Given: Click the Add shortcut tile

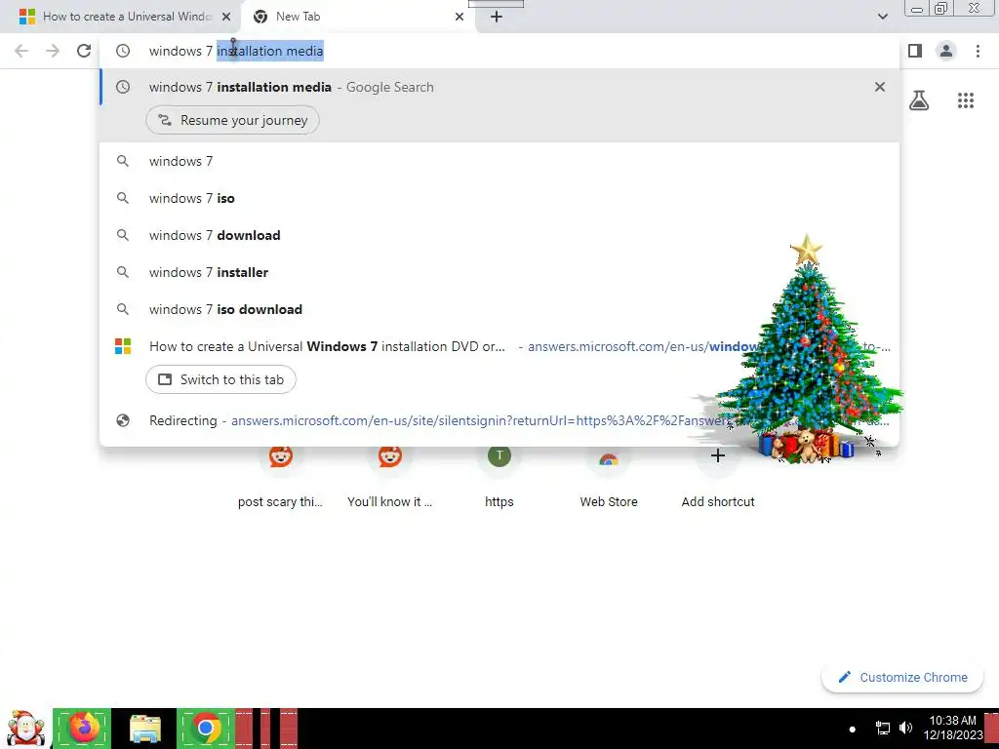Looking at the screenshot, I should click(x=718, y=479).
